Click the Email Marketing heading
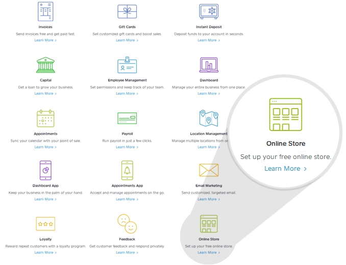 [209, 185]
